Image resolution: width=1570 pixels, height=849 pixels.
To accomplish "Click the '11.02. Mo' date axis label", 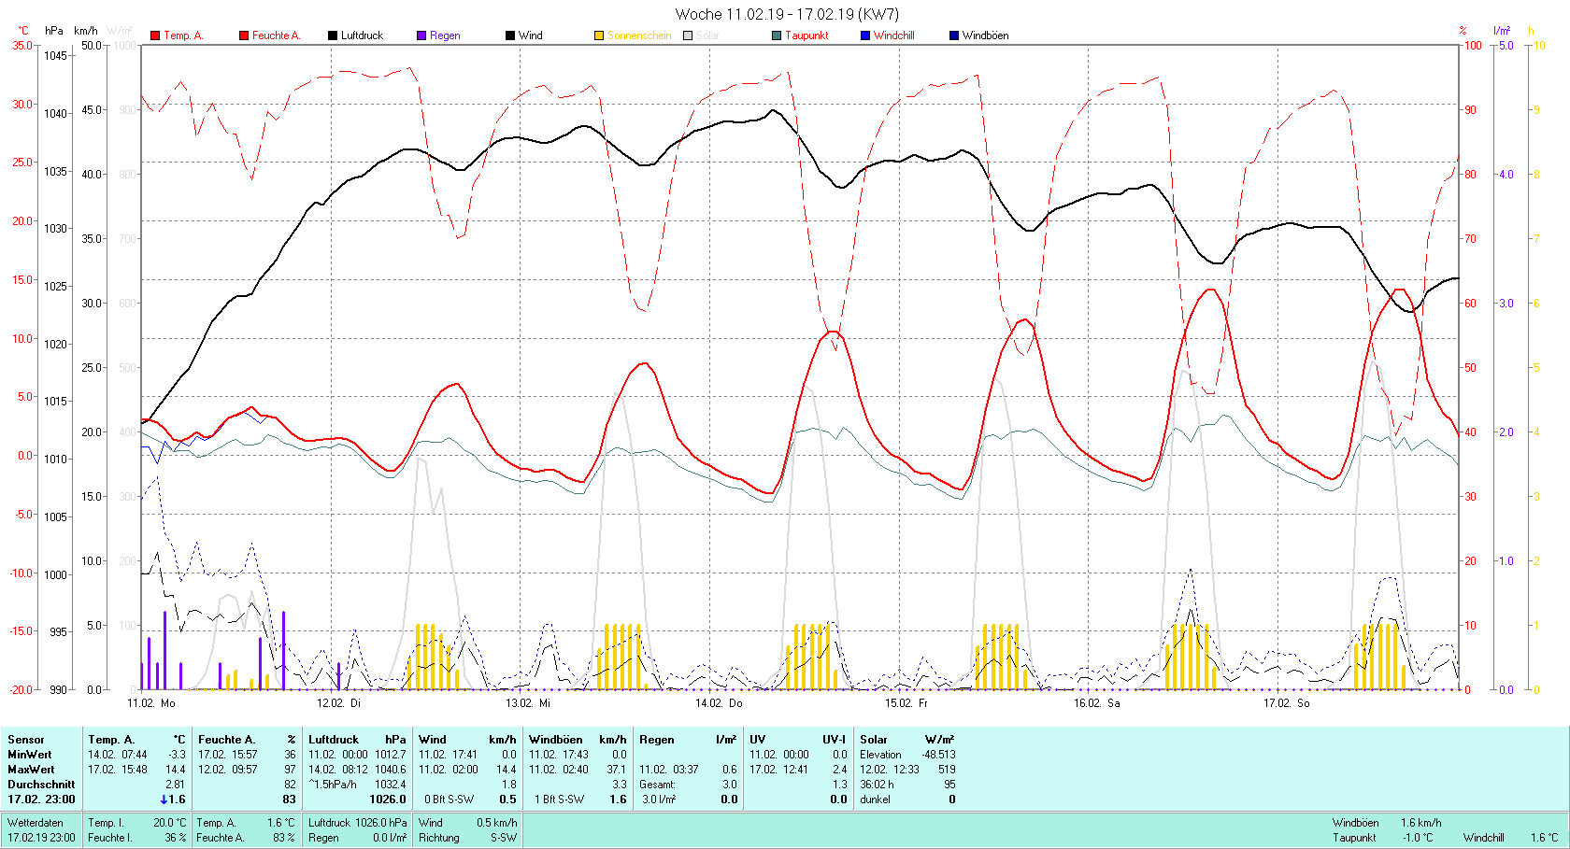I will (151, 703).
